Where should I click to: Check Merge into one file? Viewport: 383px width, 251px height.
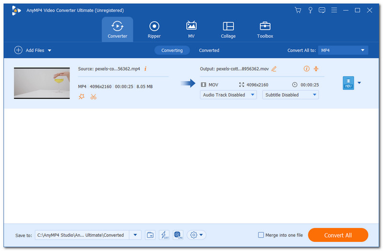click(x=261, y=235)
